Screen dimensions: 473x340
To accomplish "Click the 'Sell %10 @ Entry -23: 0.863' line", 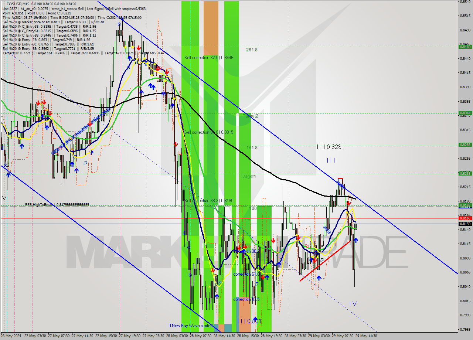I will (46, 40).
